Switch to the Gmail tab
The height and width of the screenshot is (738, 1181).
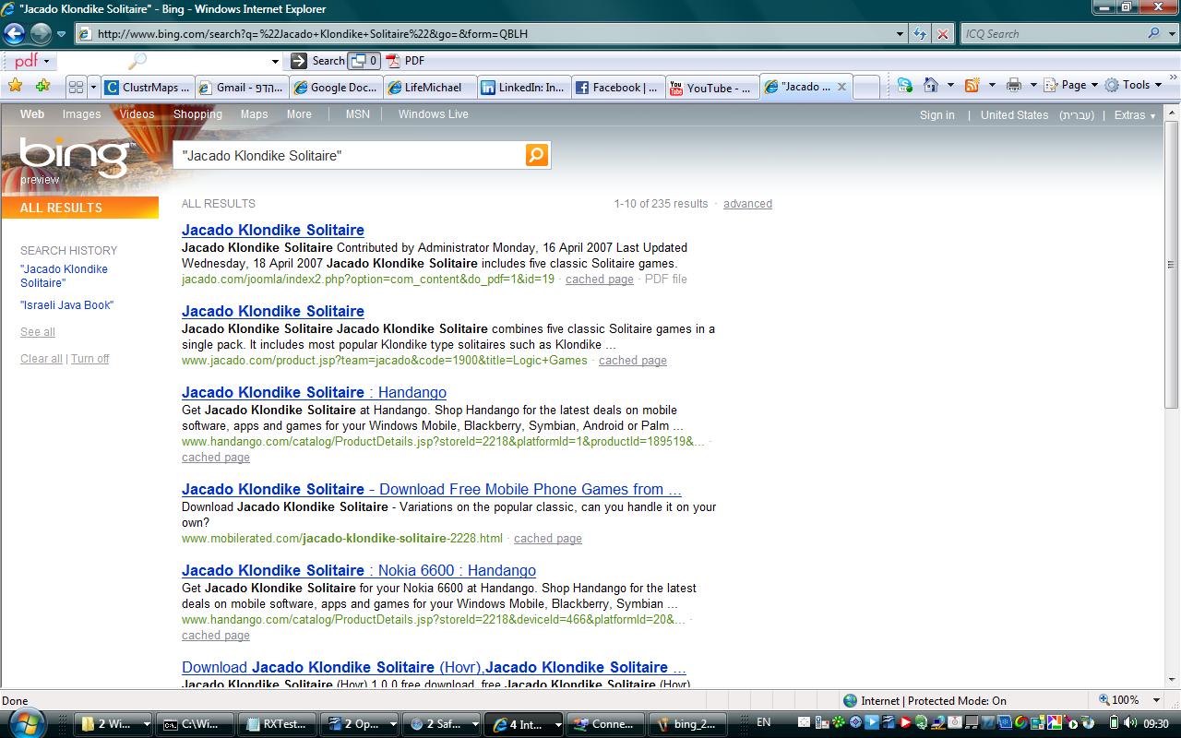pos(242,88)
